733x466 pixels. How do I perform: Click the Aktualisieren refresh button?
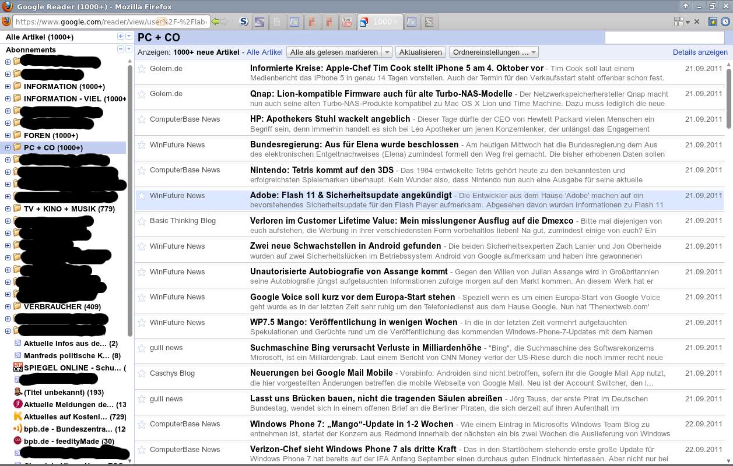coord(421,52)
